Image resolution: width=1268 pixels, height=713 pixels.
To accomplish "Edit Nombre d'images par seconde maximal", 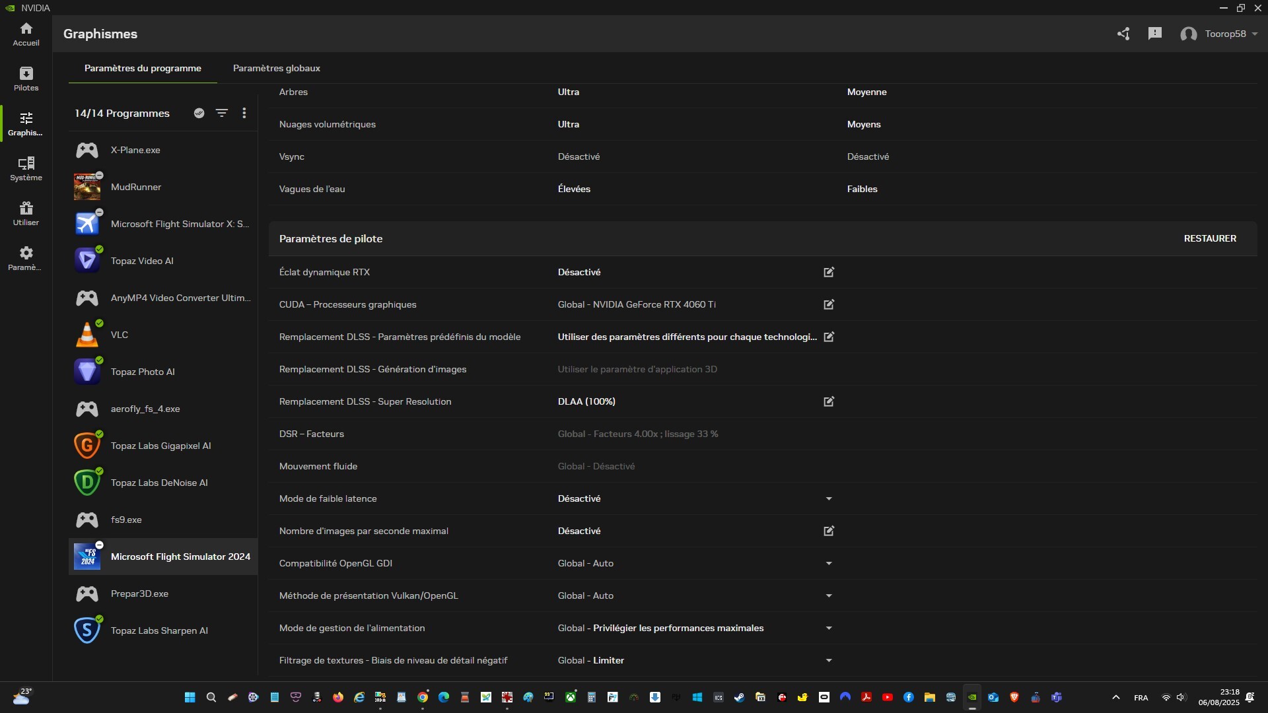I will click(x=829, y=531).
